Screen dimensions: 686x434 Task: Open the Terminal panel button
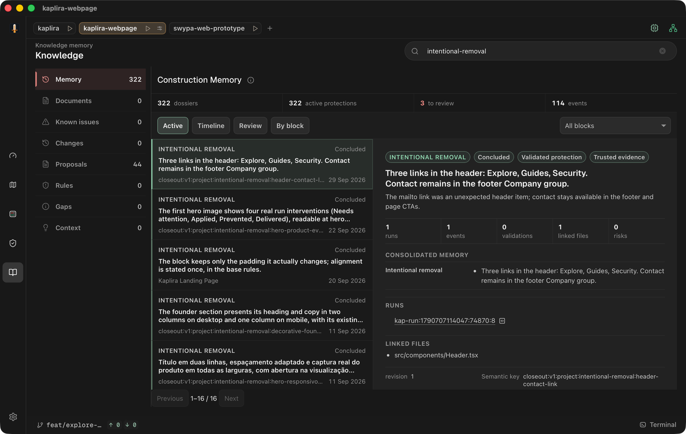(x=658, y=425)
